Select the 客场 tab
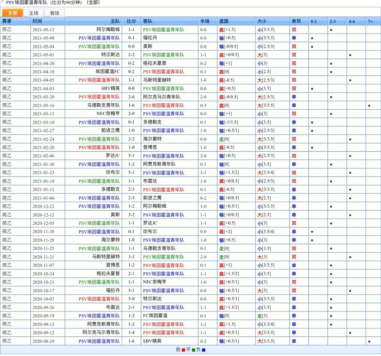The image size is (381, 356). pyautogui.click(x=54, y=13)
